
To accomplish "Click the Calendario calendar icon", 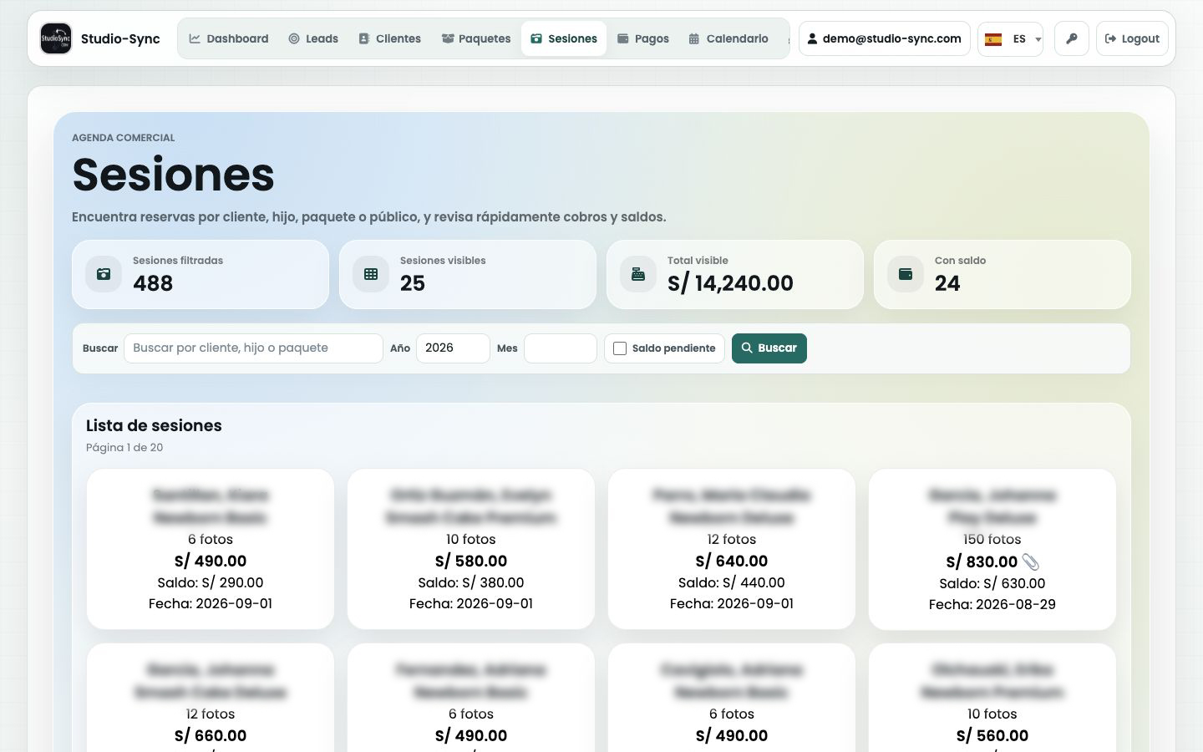I will pos(694,38).
